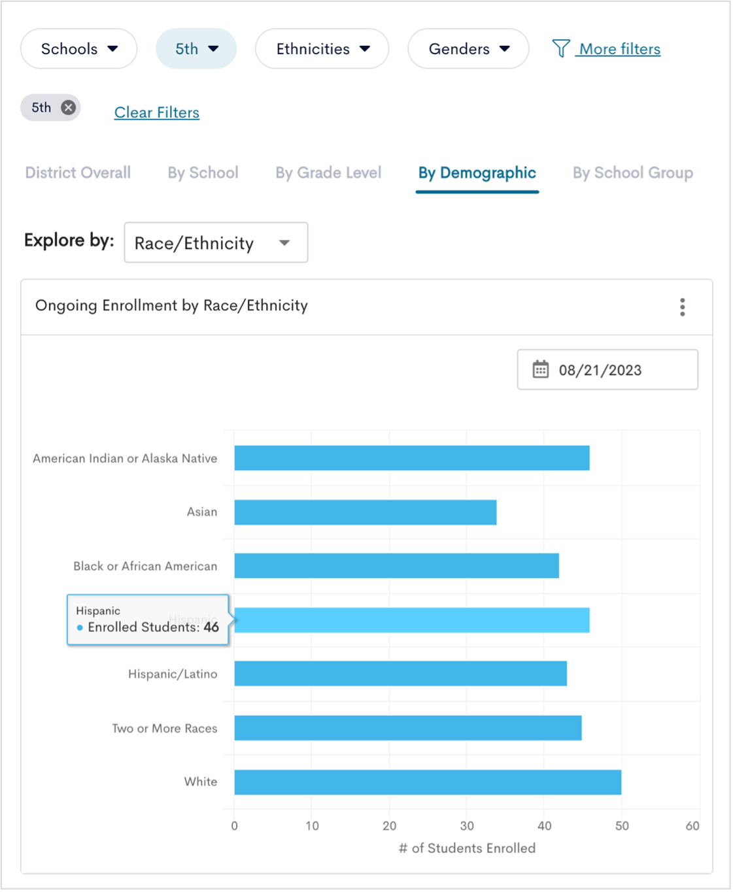The height and width of the screenshot is (892, 733).
Task: Open the calendar icon in the date picker
Action: pyautogui.click(x=540, y=369)
